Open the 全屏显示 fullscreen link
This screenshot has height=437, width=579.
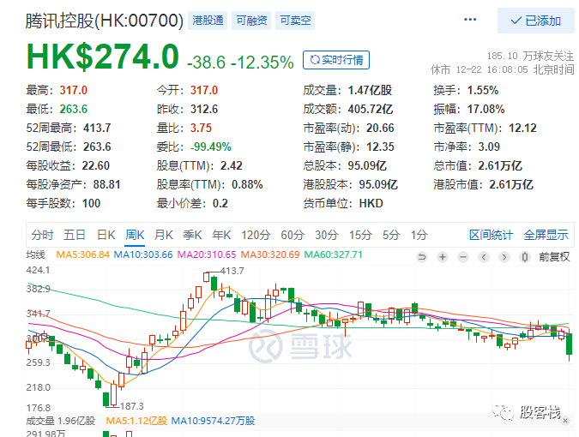[546, 235]
